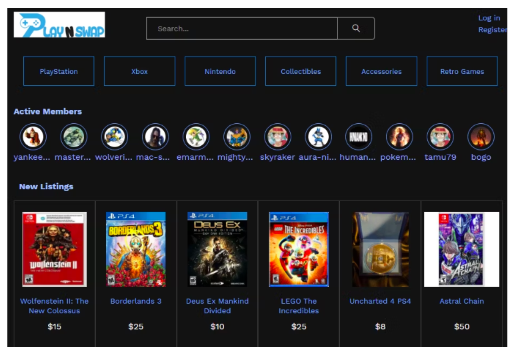The height and width of the screenshot is (351, 512).
Task: Click the human... username text
Action: pyautogui.click(x=357, y=157)
